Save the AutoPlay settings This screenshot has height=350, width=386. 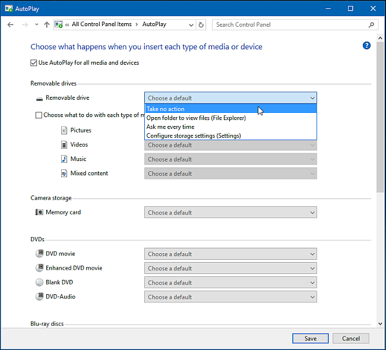click(x=311, y=339)
